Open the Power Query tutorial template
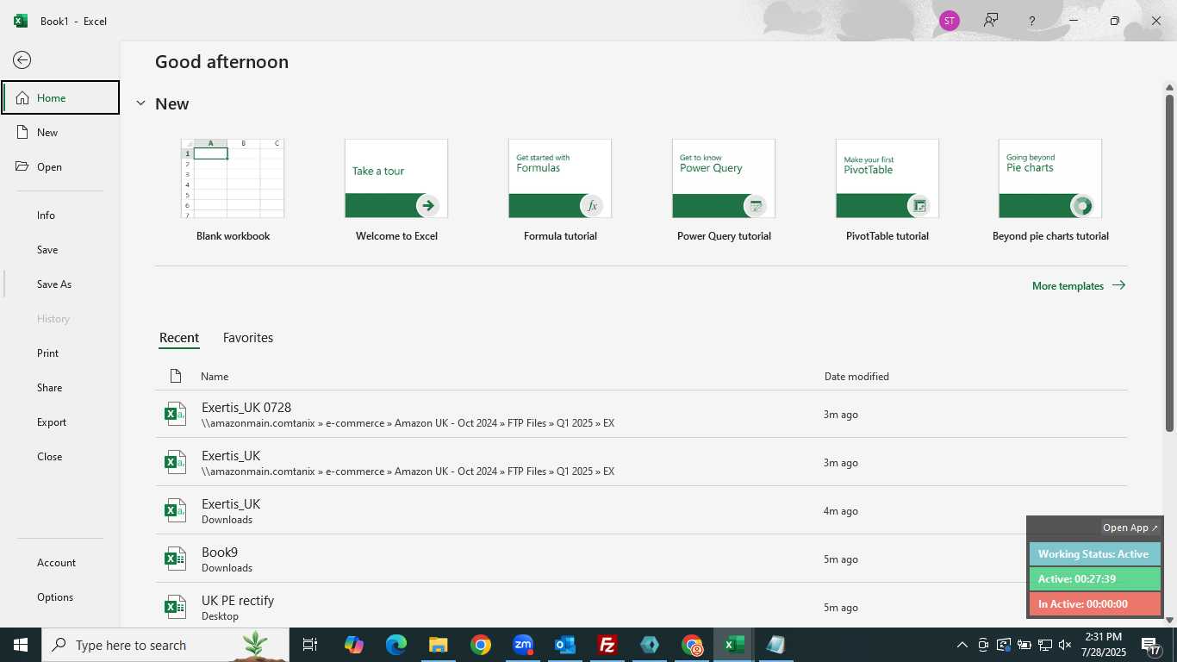The image size is (1177, 662). 724,190
